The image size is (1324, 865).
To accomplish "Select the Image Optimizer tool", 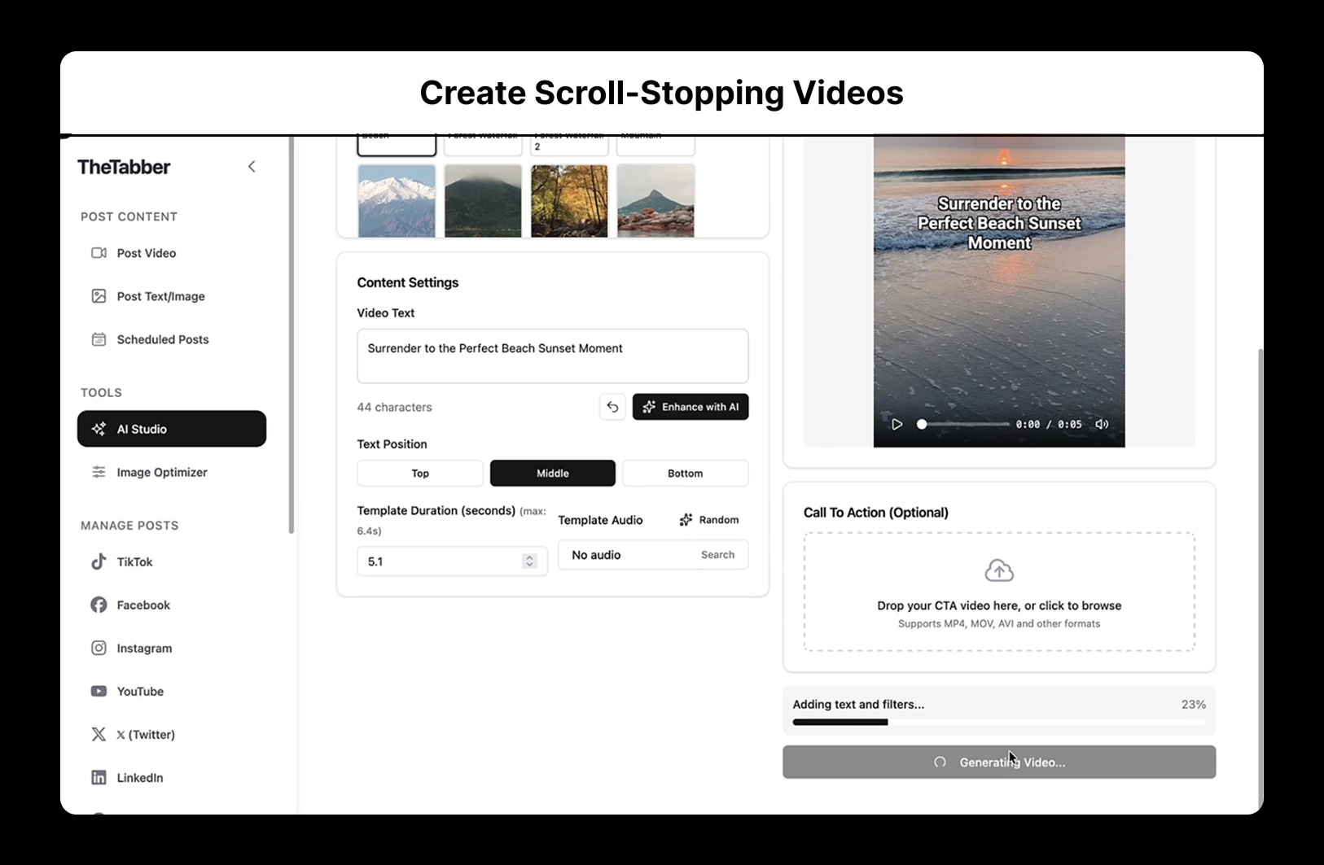I will (x=161, y=472).
